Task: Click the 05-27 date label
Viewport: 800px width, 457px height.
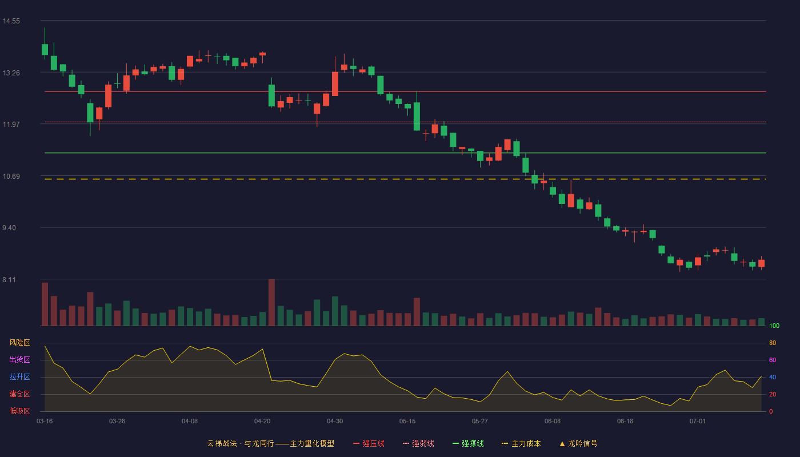Action: click(480, 421)
